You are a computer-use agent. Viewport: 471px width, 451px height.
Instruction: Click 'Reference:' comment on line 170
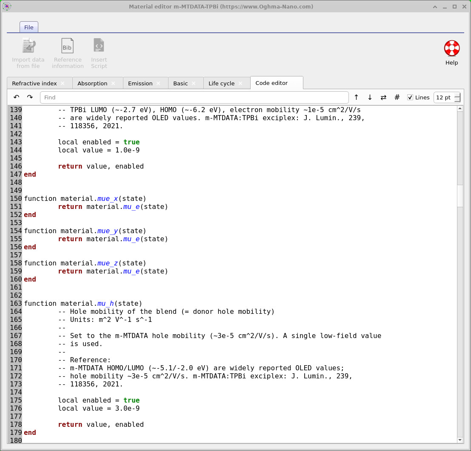click(x=91, y=360)
